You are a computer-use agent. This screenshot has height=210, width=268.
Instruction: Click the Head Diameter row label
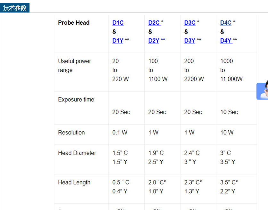point(77,153)
